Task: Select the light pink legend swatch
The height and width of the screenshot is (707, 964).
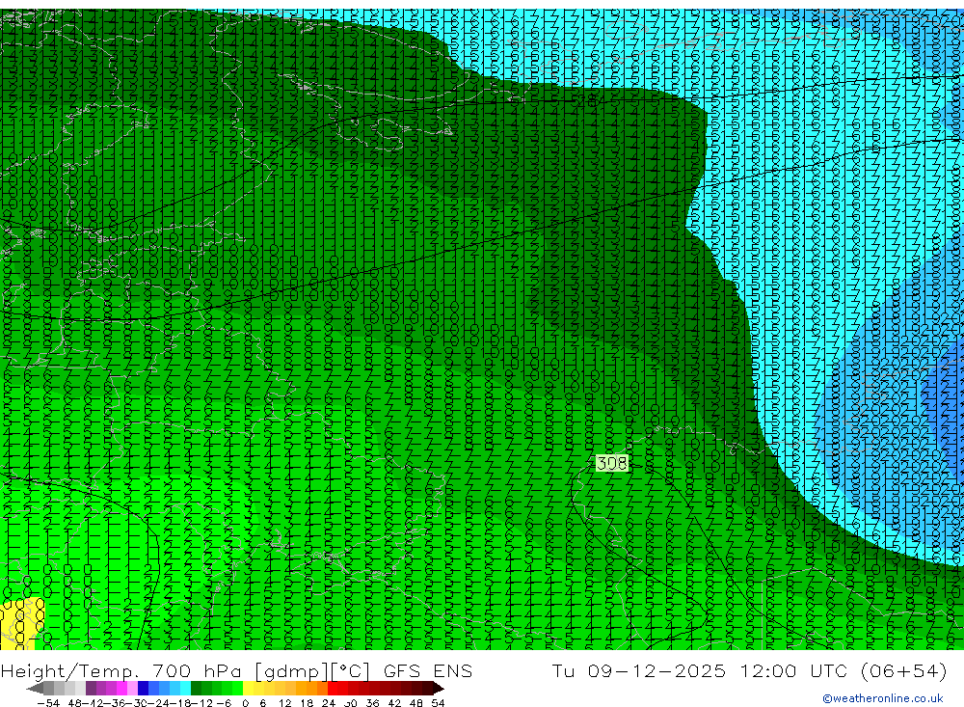Action: click(132, 688)
